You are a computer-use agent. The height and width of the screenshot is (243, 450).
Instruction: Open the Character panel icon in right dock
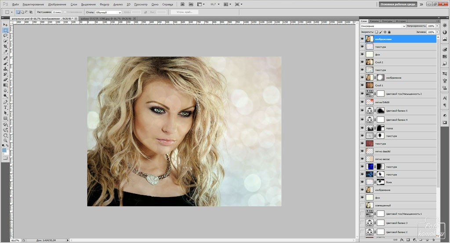click(x=444, y=98)
